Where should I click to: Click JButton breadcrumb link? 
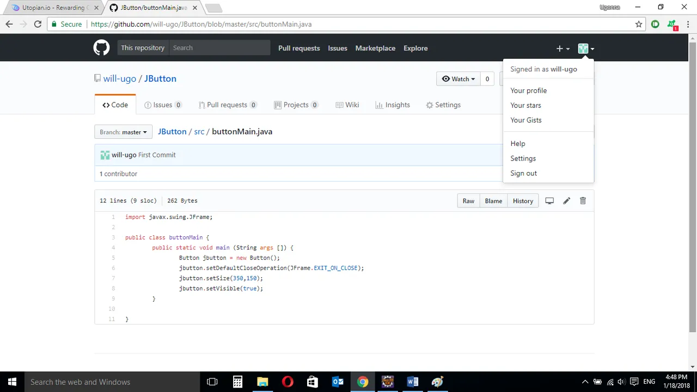click(x=172, y=132)
